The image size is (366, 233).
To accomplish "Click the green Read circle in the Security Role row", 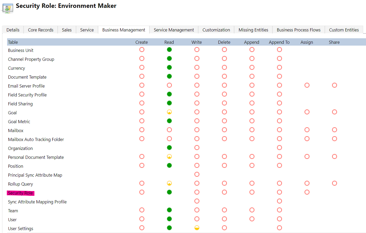I will tap(169, 192).
